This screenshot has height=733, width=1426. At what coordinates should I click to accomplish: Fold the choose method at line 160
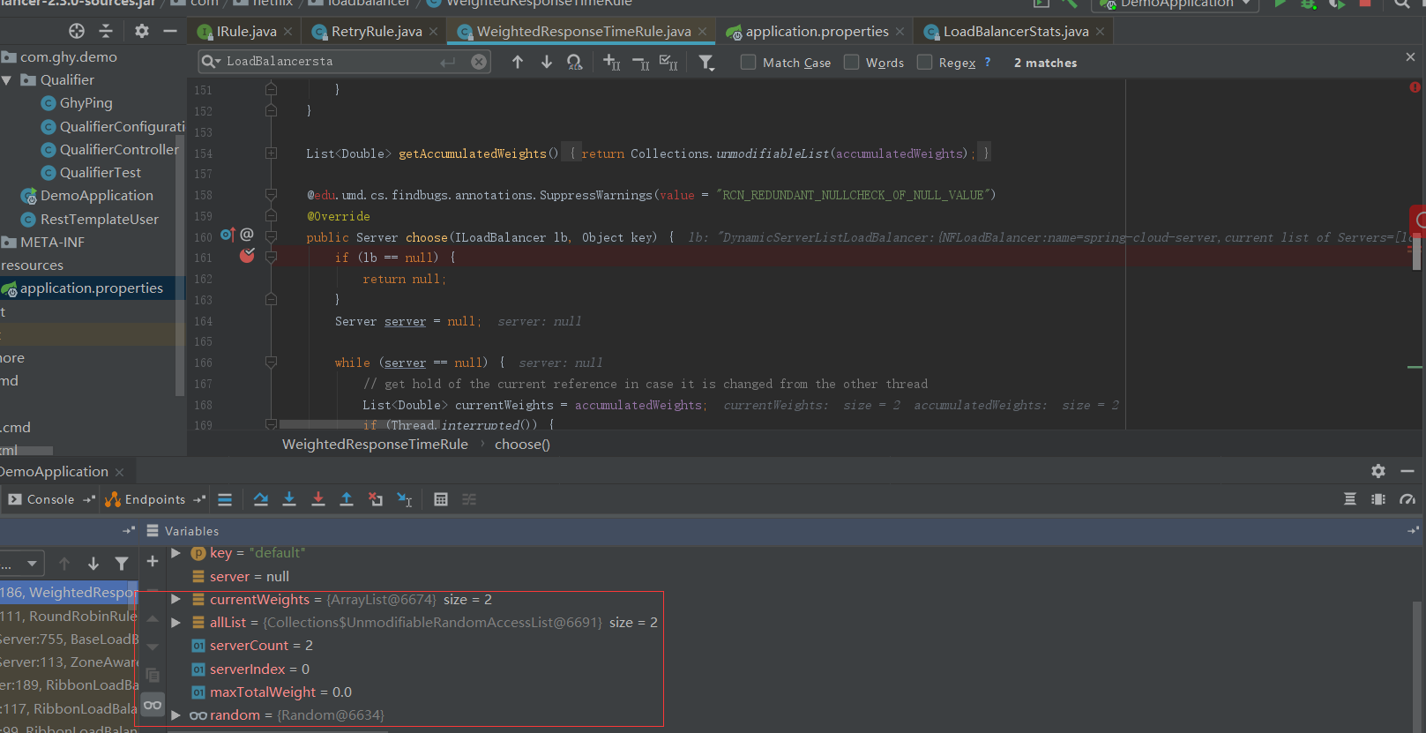[271, 236]
